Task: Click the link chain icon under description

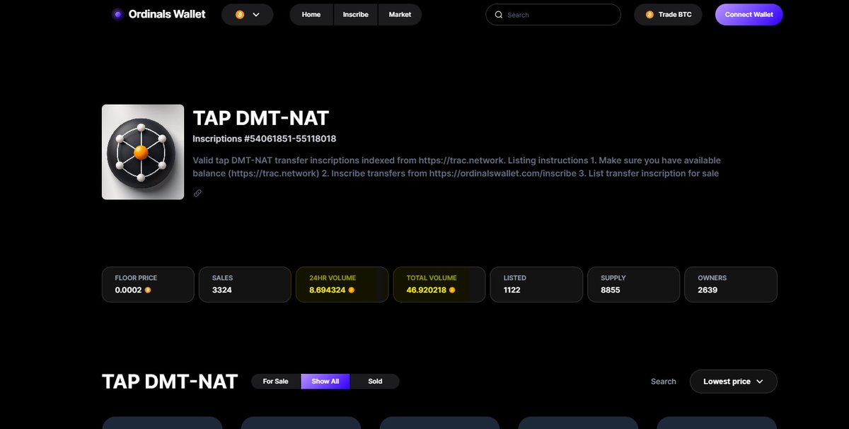Action: pos(197,193)
